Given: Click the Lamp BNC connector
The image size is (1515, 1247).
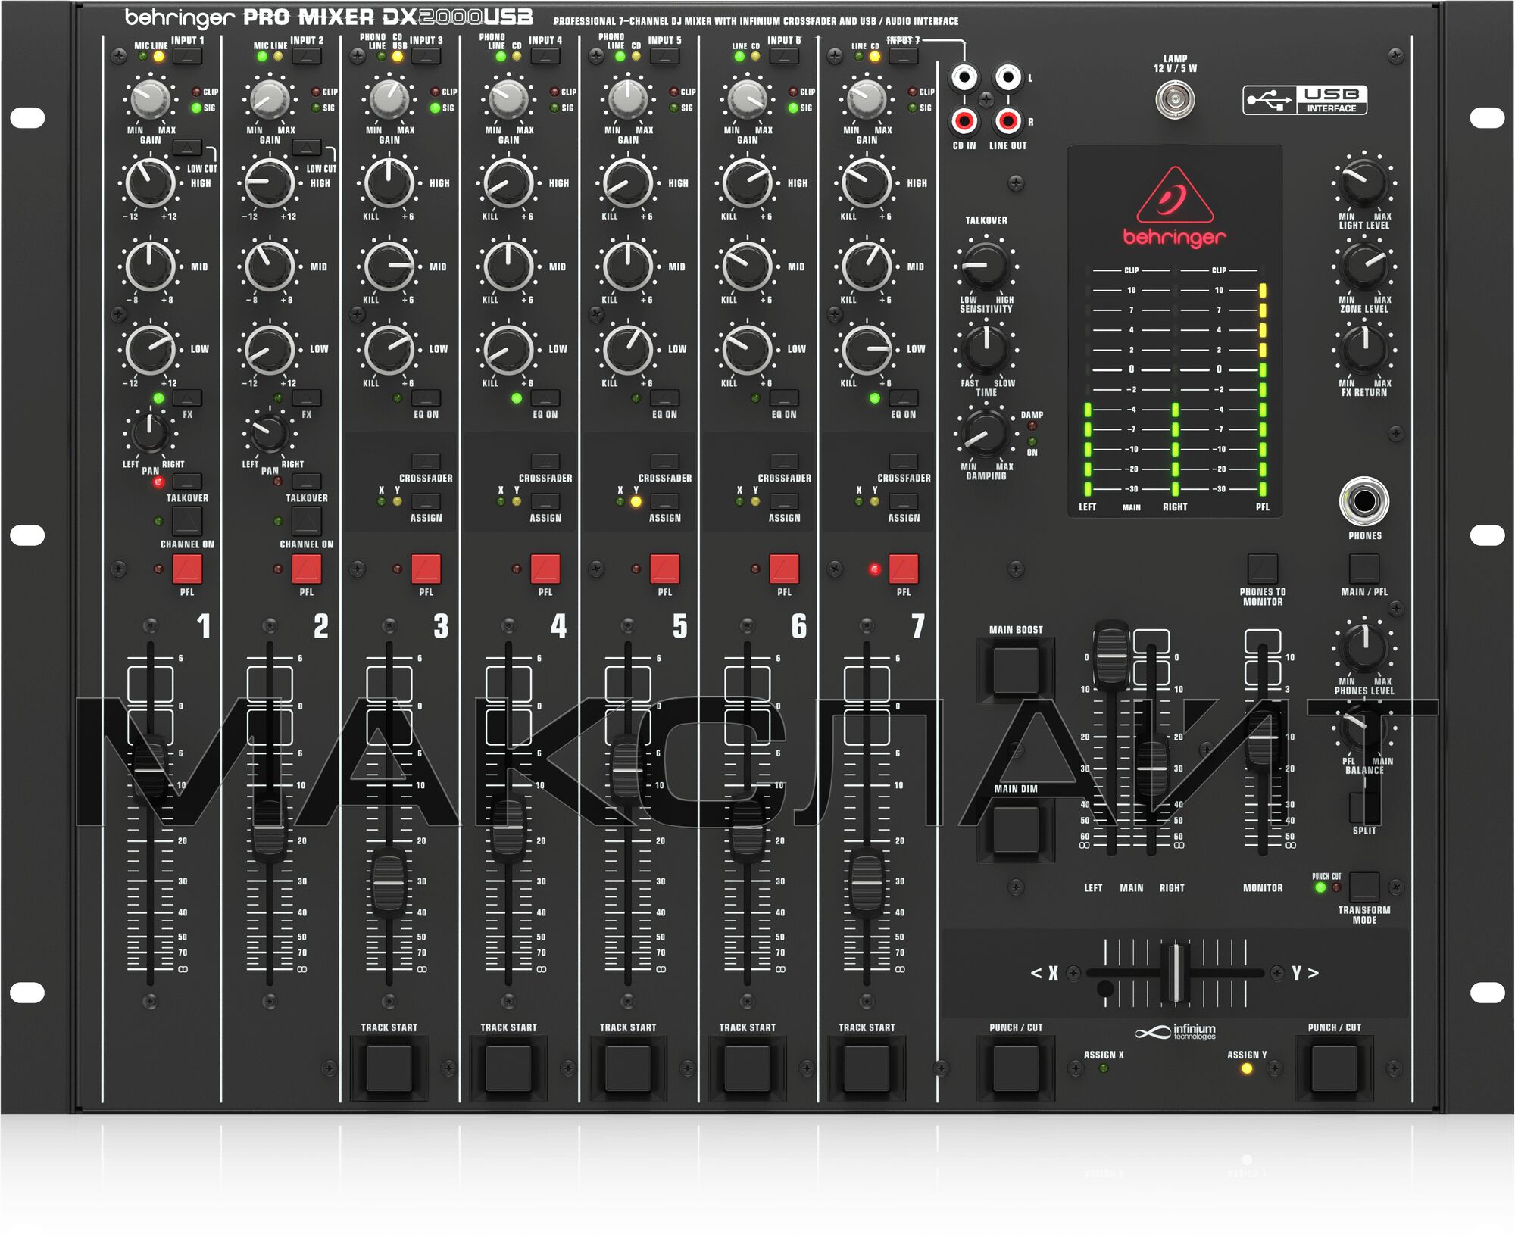Looking at the screenshot, I should [x=1175, y=100].
